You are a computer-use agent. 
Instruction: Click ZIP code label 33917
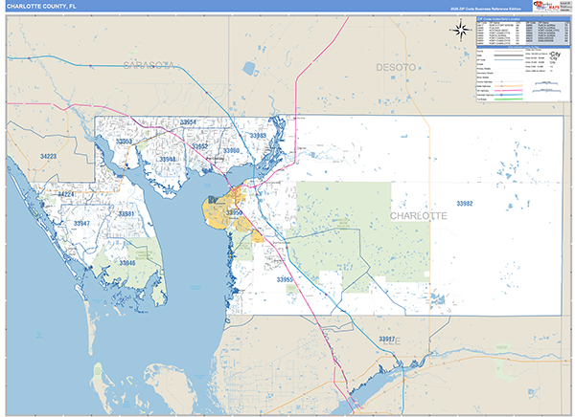387,339
